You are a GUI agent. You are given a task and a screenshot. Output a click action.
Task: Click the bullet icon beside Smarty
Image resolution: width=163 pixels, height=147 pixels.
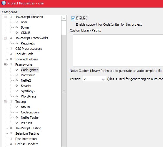[x=17, y=85]
